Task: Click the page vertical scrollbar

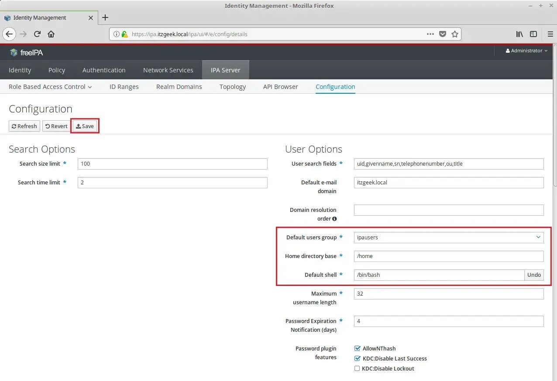Action: (554, 116)
